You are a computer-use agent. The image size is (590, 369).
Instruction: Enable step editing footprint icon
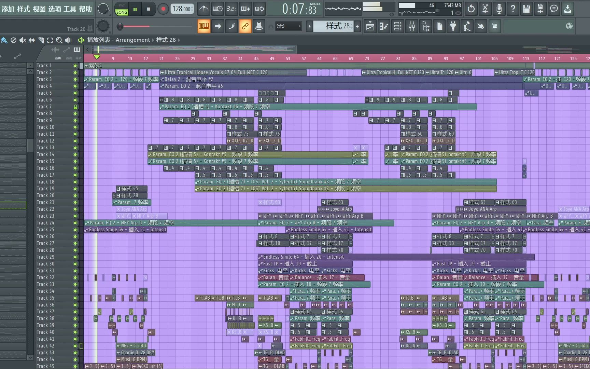point(231,26)
